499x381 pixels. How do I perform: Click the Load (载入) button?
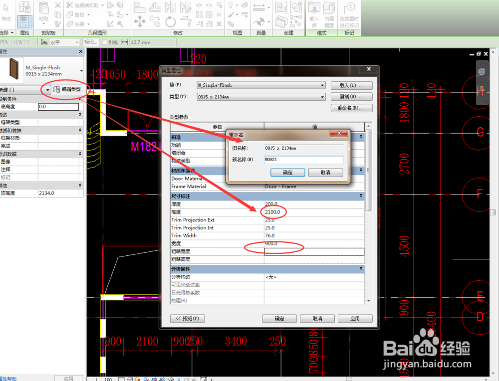point(351,85)
